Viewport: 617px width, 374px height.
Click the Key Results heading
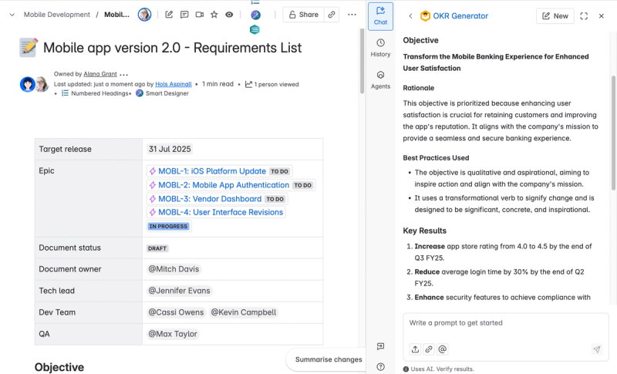point(425,231)
